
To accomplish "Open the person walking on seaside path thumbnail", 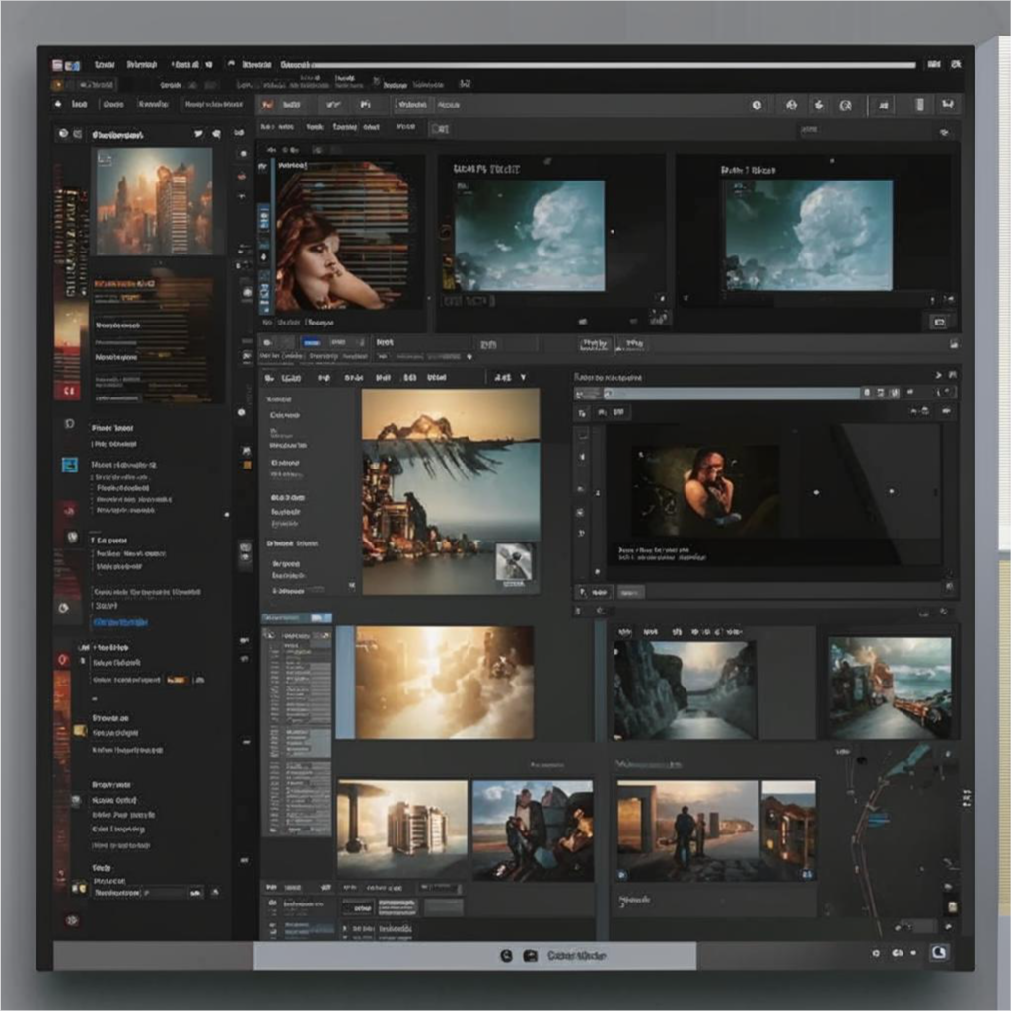I will click(687, 830).
